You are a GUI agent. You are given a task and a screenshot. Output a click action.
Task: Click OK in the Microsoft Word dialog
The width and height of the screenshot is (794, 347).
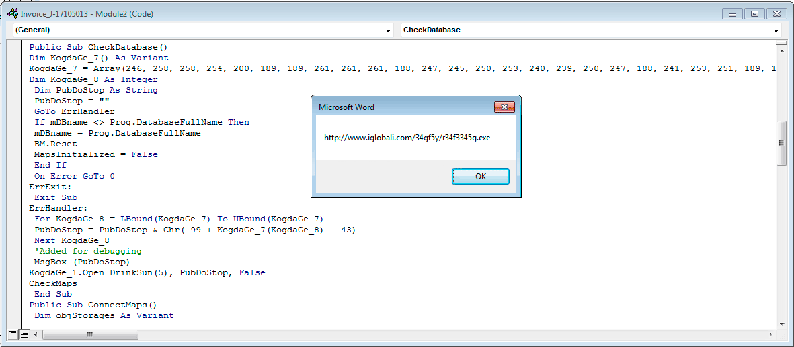point(481,177)
